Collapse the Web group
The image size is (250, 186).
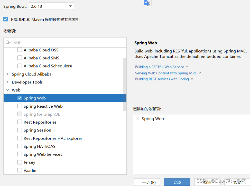(7, 90)
